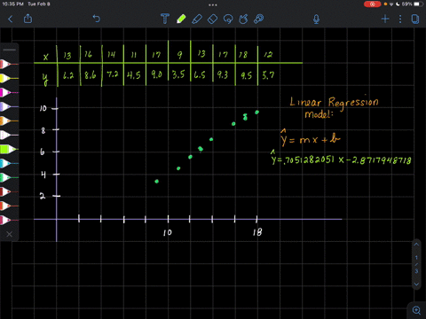The height and width of the screenshot is (319, 426).
Task: Tap the x-axis label 18
Action: pyautogui.click(x=257, y=232)
